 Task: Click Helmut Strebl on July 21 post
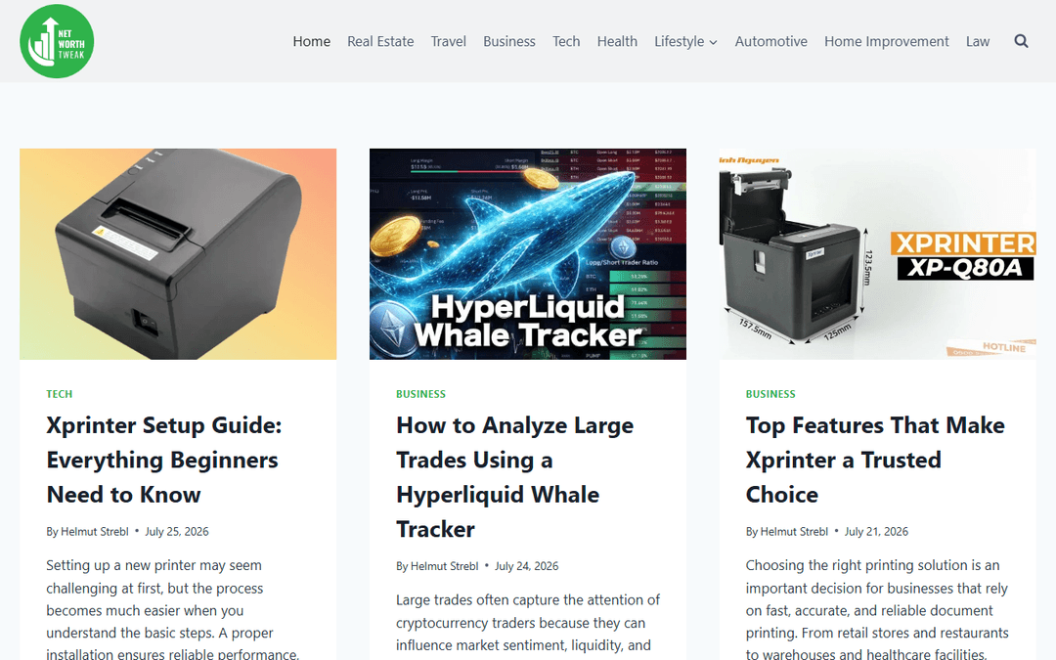(794, 531)
